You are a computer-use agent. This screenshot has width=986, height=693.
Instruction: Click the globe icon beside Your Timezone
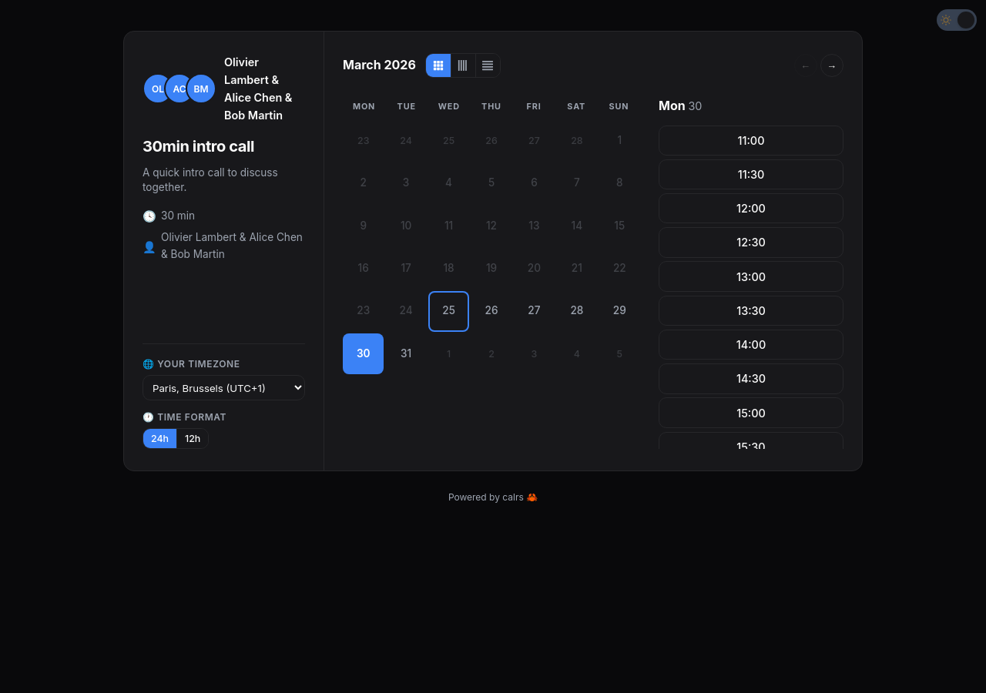(148, 363)
